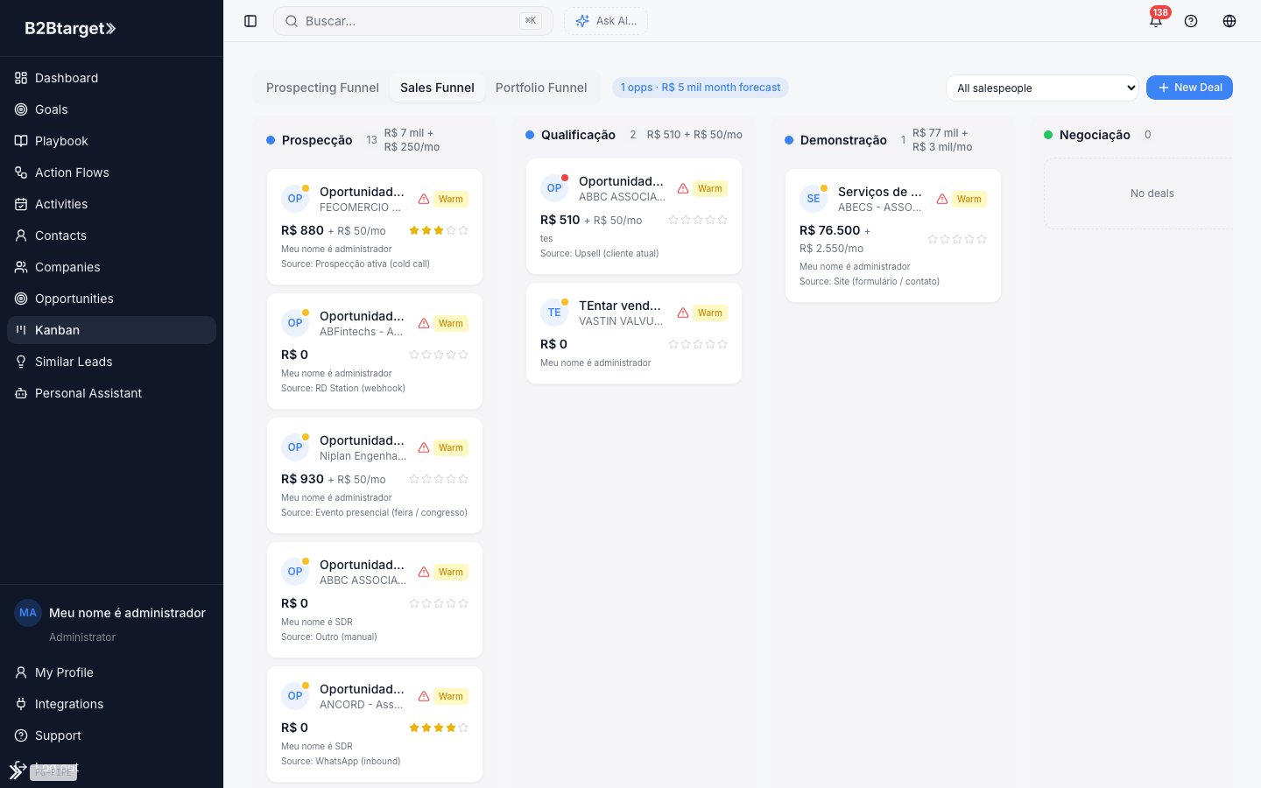Viewport: 1261px width, 788px height.
Task: Set star rating on ABFintechs card
Action: point(439,355)
